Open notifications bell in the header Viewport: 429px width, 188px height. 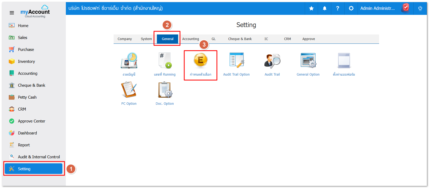click(x=324, y=8)
